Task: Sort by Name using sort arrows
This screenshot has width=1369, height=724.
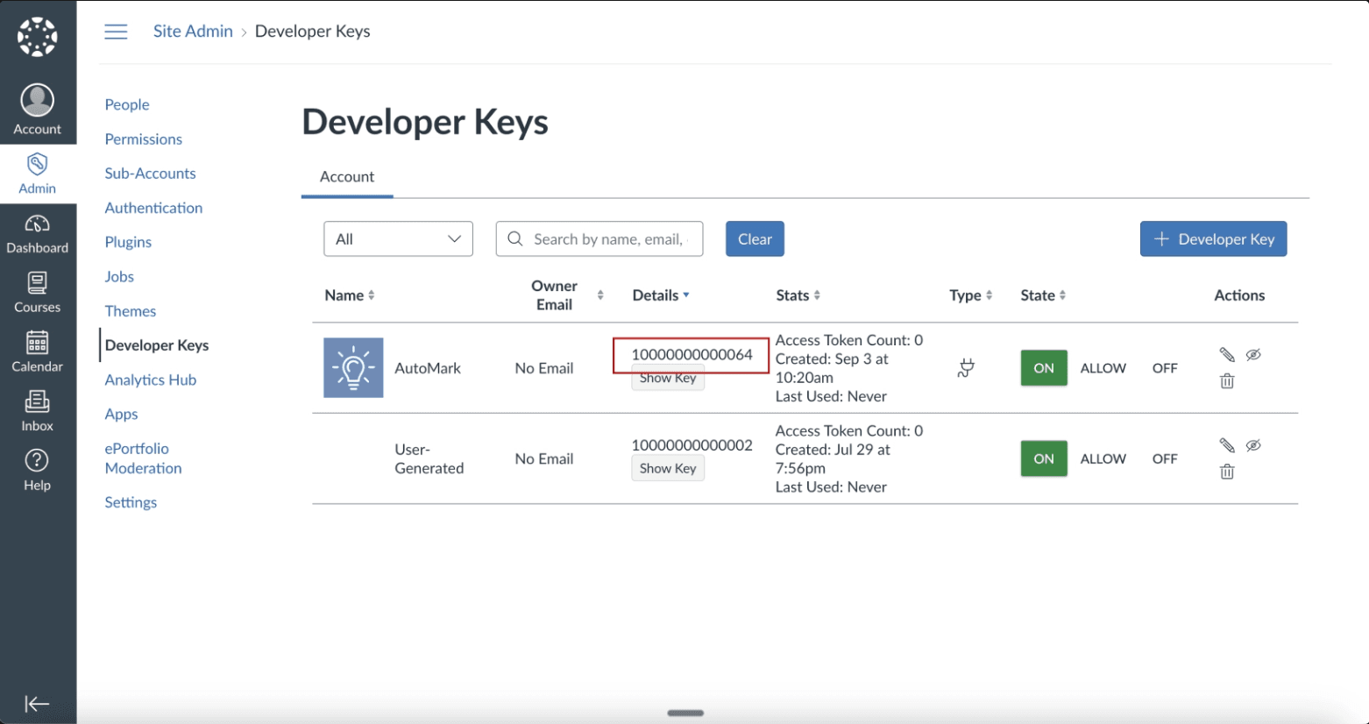Action: coord(371,295)
